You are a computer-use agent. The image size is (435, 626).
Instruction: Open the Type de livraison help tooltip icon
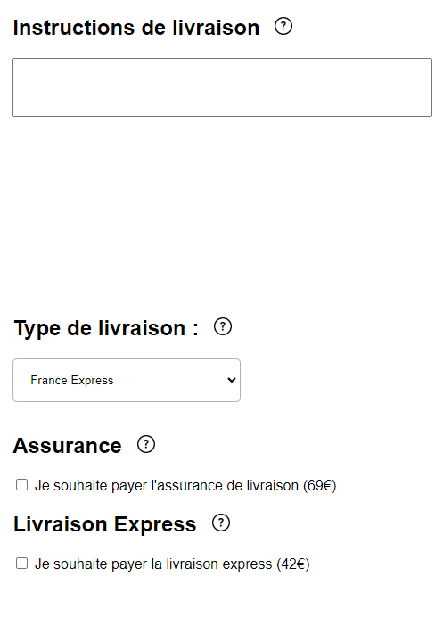tap(223, 326)
